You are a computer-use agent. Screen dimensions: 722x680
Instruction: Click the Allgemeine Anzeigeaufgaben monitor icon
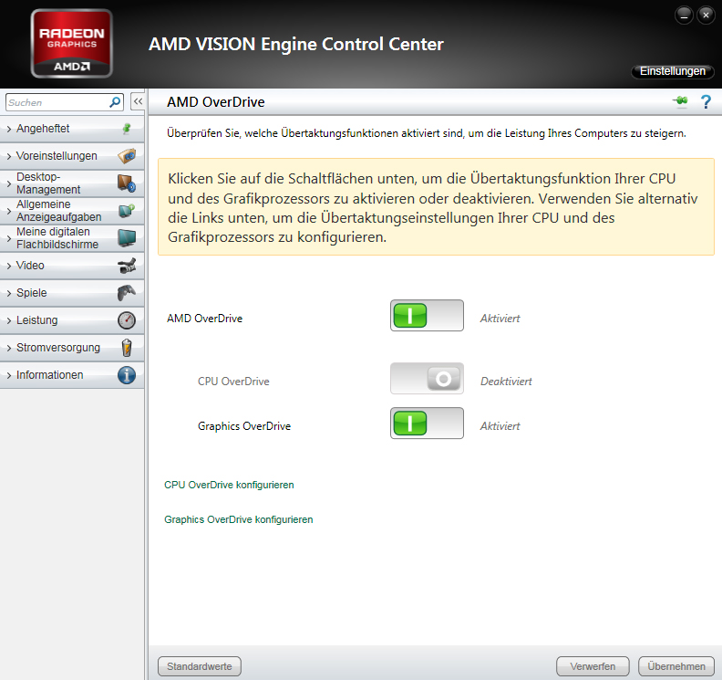pyautogui.click(x=127, y=211)
